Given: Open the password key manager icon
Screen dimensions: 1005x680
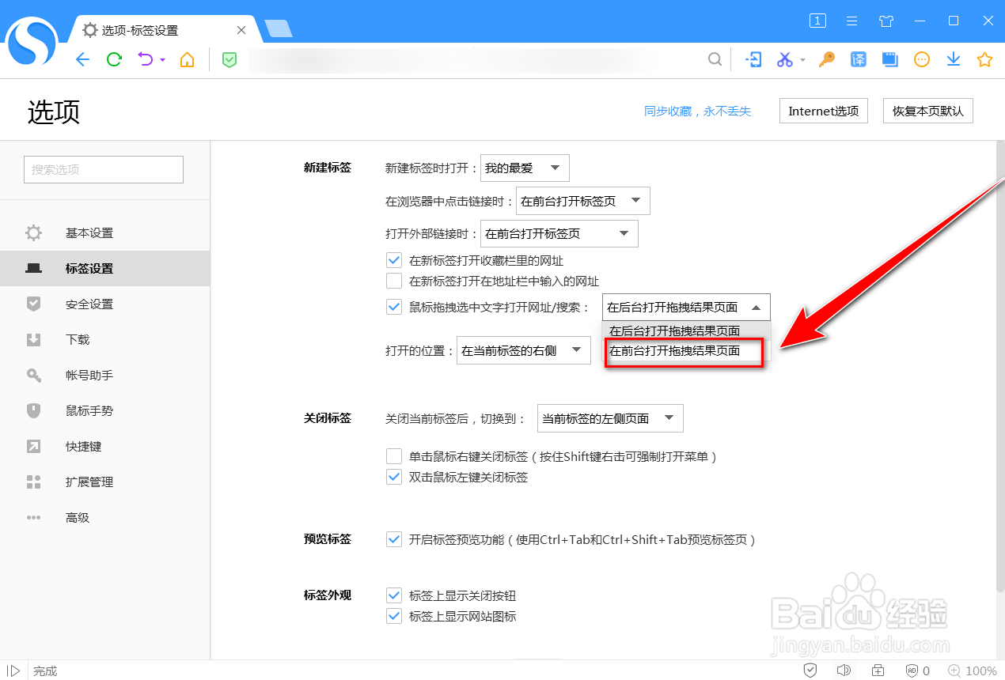Looking at the screenshot, I should [x=826, y=59].
